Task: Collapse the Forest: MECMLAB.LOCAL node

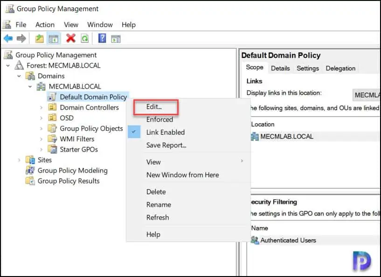Action: tap(8, 66)
